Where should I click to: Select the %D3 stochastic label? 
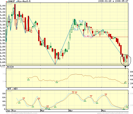coord(16,89)
